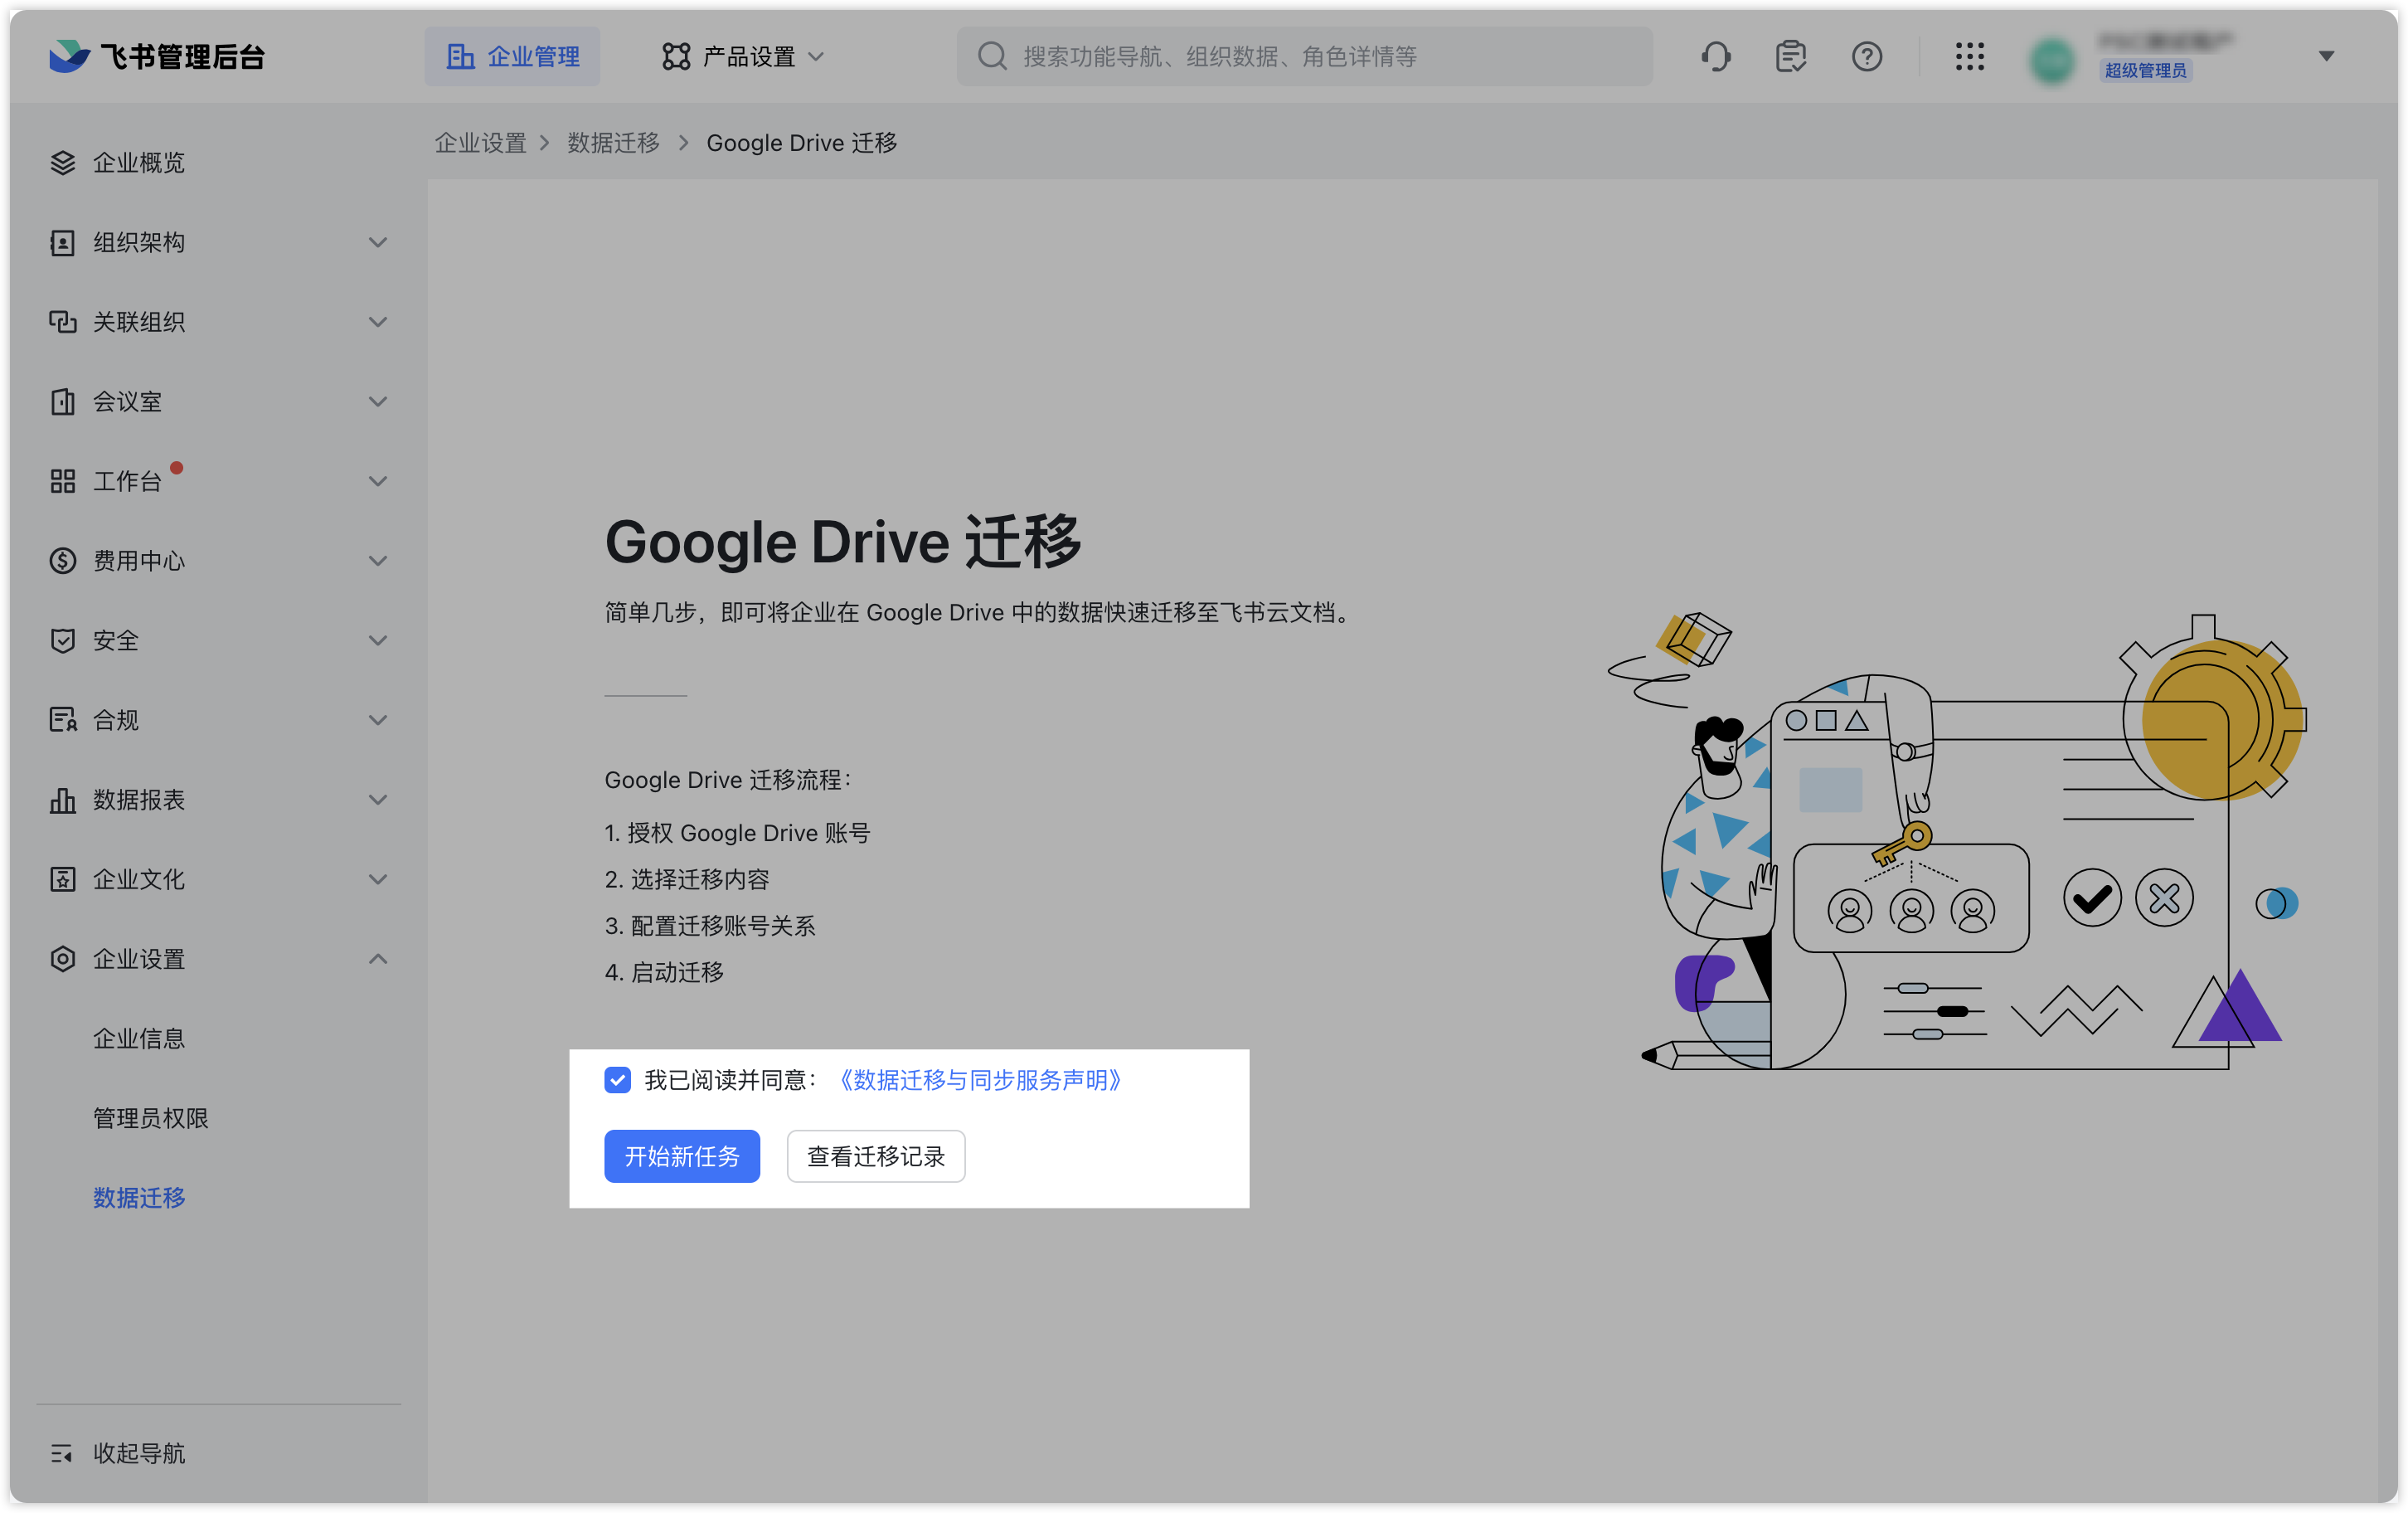Select 管理员权限 submenu item
2408x1513 pixels.
click(x=150, y=1117)
